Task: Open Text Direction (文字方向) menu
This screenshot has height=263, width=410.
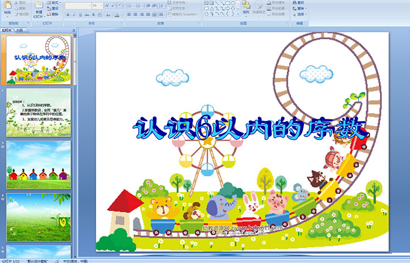Action: pos(178,2)
